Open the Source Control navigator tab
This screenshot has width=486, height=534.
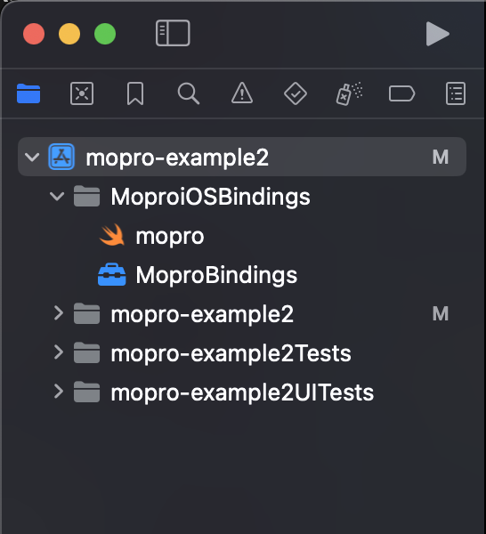[82, 93]
